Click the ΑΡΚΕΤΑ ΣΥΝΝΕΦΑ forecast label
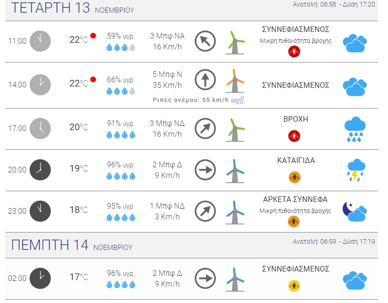Image resolution: width=388 pixels, height=303 pixels. [295, 199]
